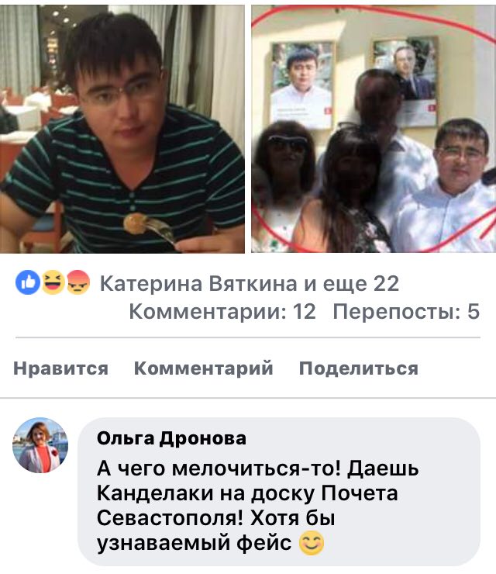The image size is (496, 574).
Task: Click the blue thumbs-up reaction icon
Action: click(x=27, y=282)
